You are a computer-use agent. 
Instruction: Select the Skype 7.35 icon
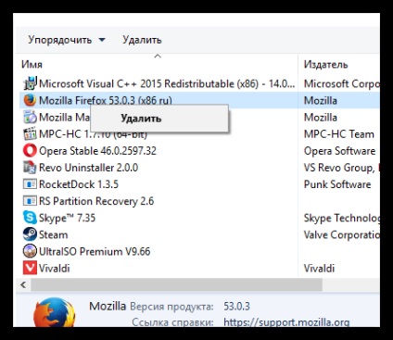[x=30, y=218]
